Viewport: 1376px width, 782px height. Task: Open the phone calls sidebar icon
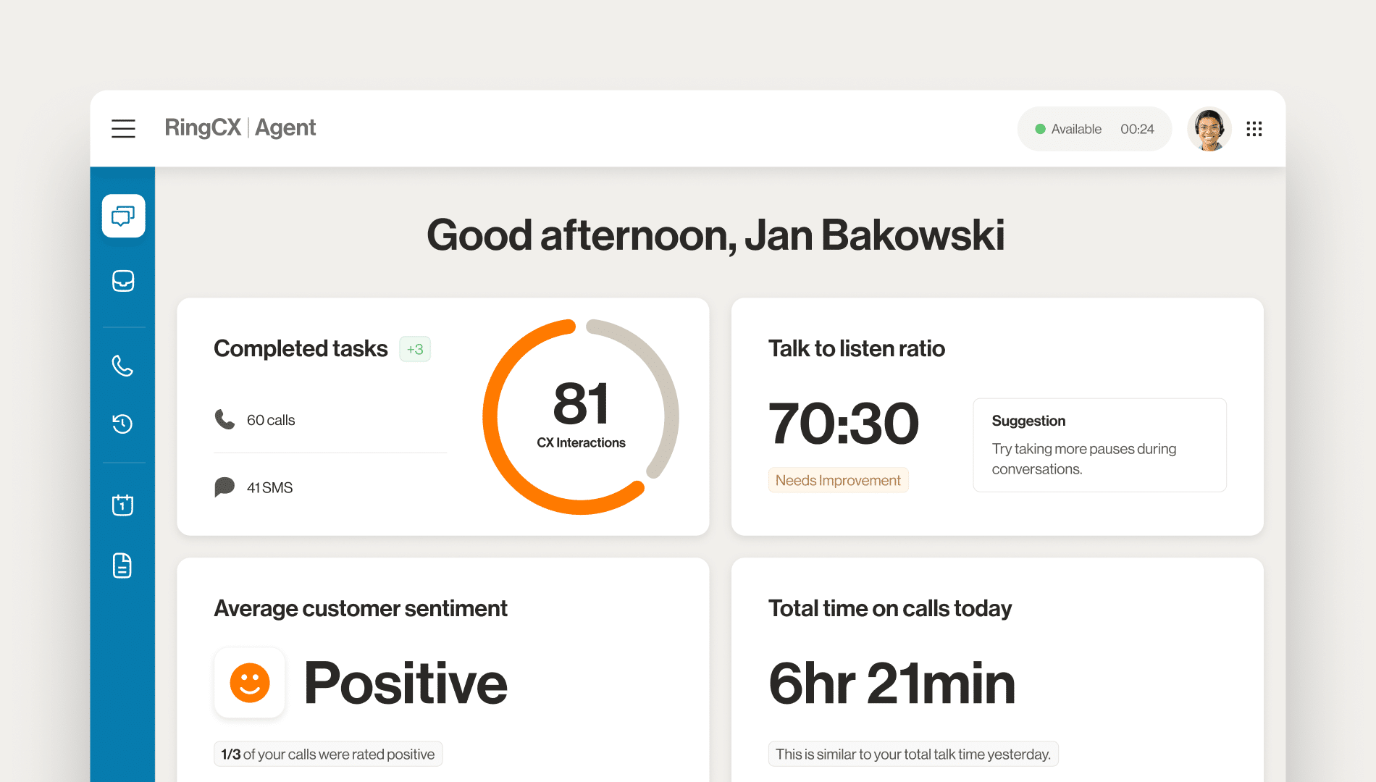tap(123, 366)
